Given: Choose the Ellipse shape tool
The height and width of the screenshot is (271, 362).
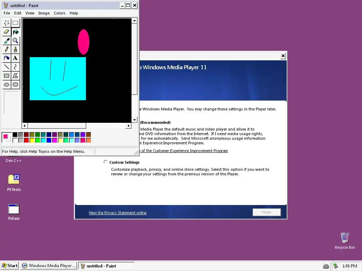Looking at the screenshot, I should pyautogui.click(x=7, y=85).
